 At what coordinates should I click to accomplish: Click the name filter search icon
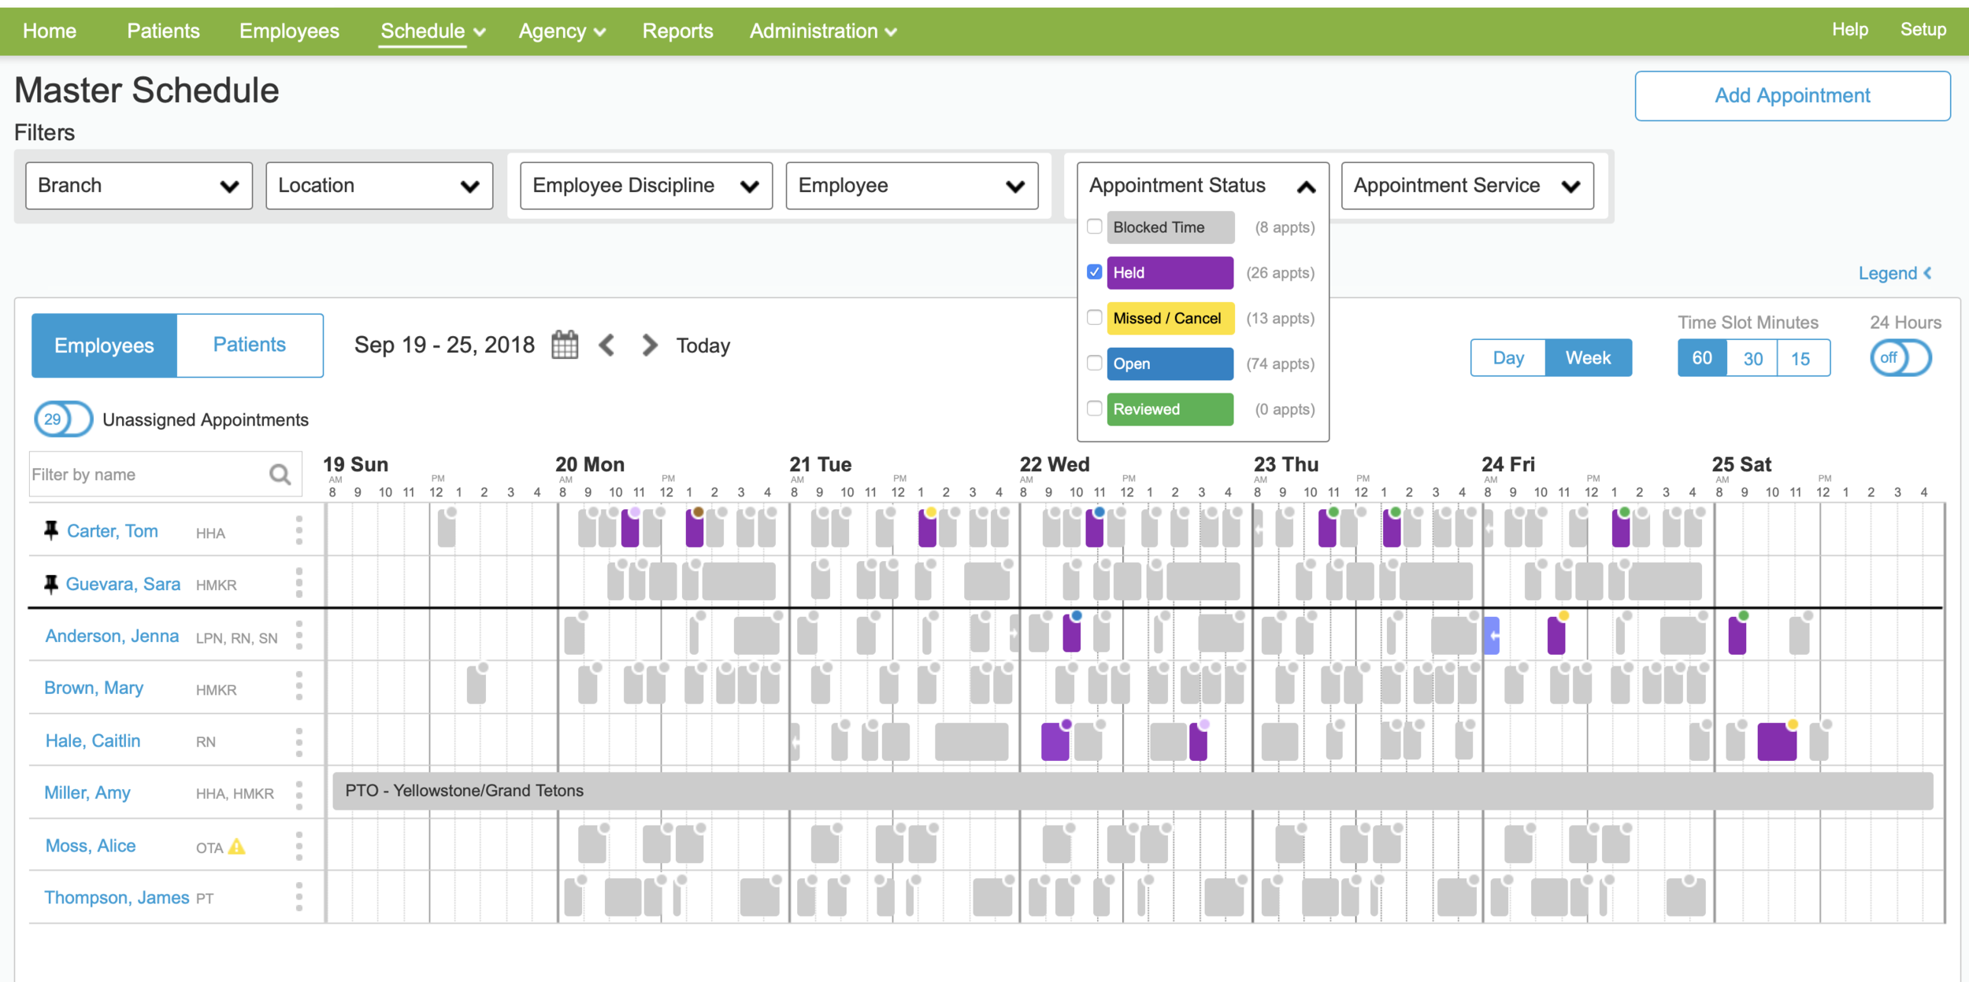click(280, 474)
